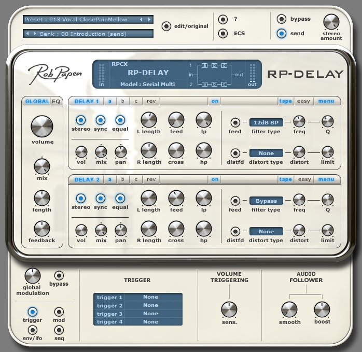Open Delay 2 distort type dropdown
The width and height of the screenshot is (362, 352).
point(266,232)
